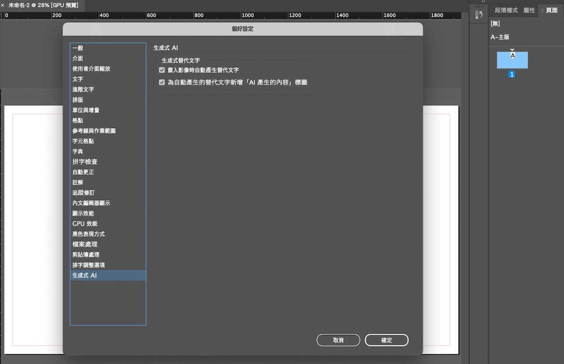Expand the panel dock with the double-chevron
This screenshot has height=364, width=564.
[x=483, y=2]
